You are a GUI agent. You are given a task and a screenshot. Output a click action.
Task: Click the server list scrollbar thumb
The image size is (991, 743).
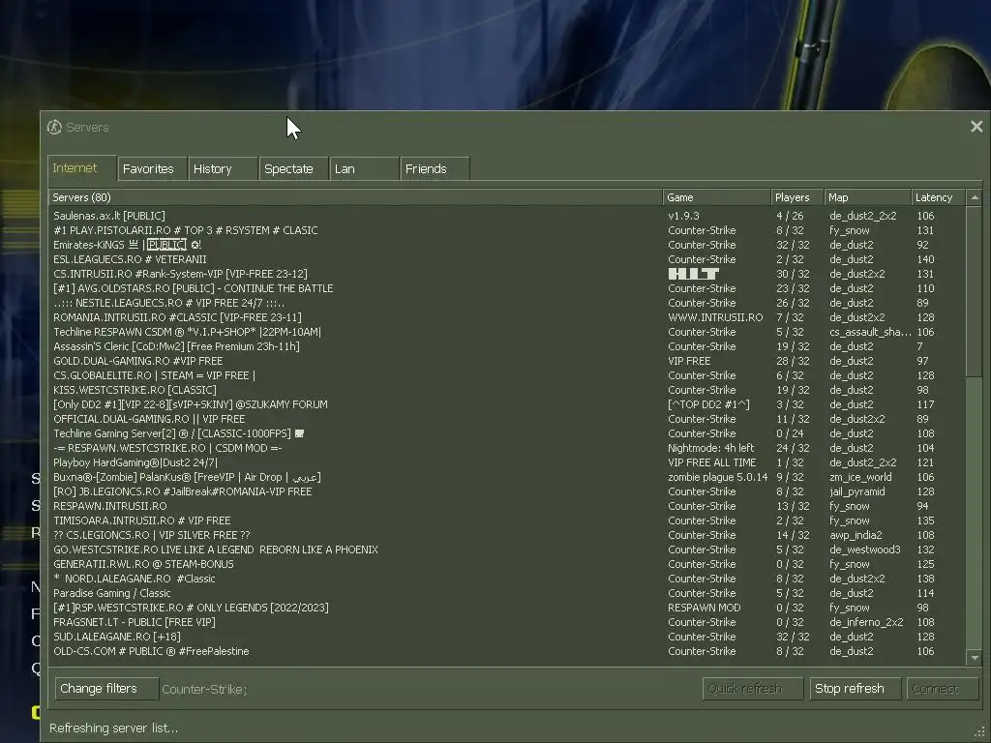[x=975, y=292]
